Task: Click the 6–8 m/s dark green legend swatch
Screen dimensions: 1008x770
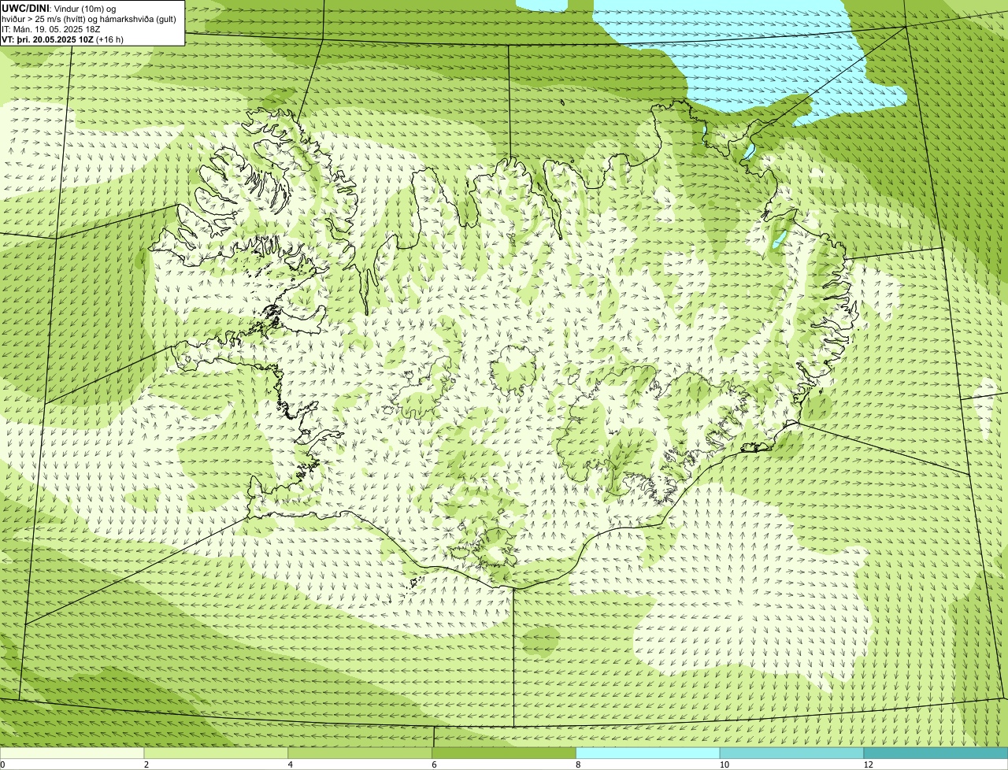Action: (x=504, y=753)
